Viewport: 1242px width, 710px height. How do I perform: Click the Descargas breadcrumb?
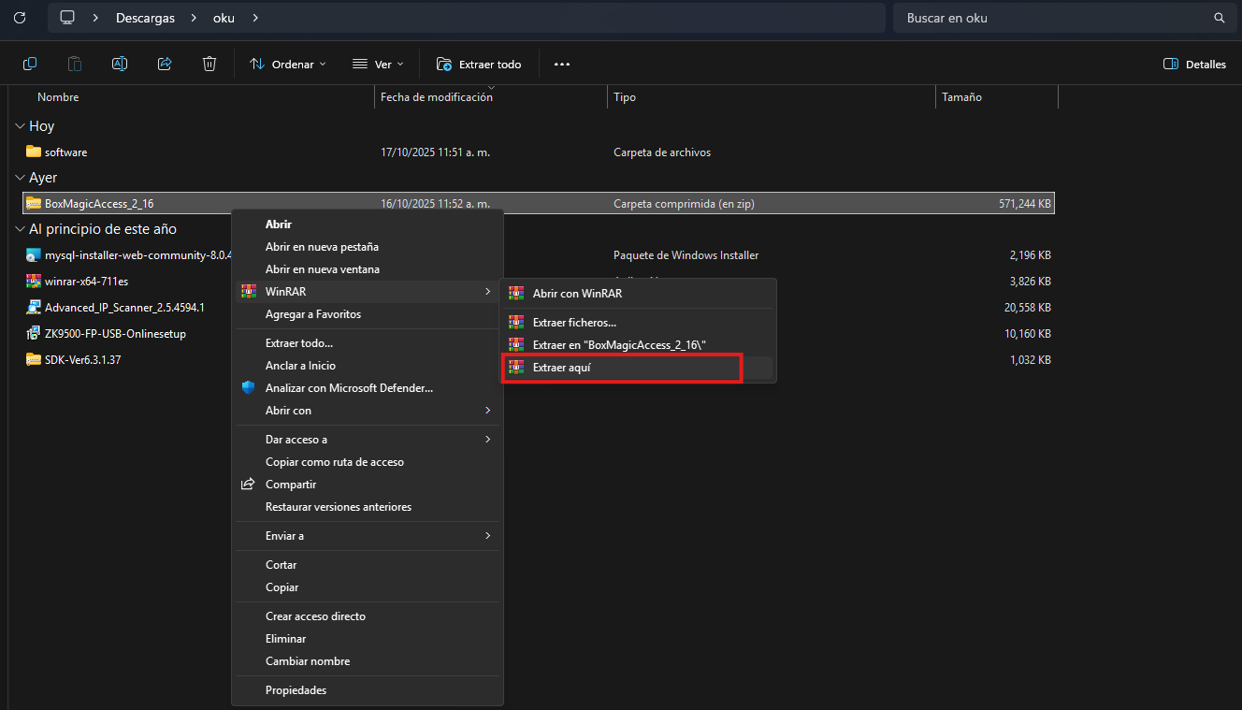click(x=145, y=18)
